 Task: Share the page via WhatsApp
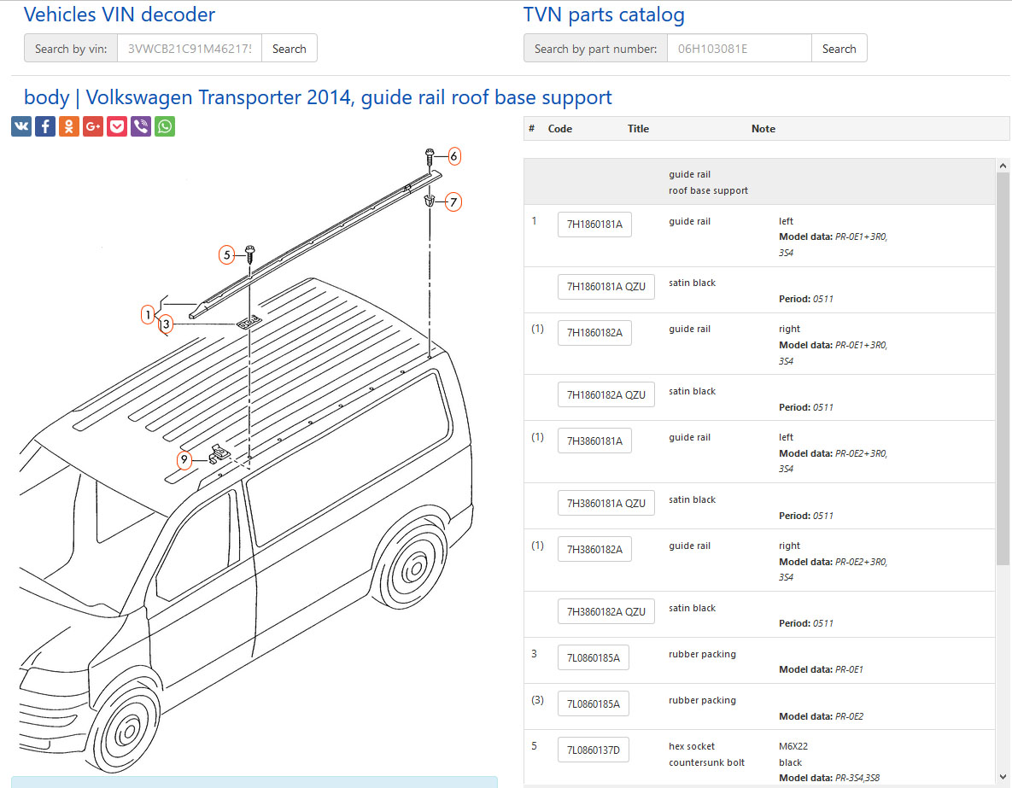click(x=165, y=126)
